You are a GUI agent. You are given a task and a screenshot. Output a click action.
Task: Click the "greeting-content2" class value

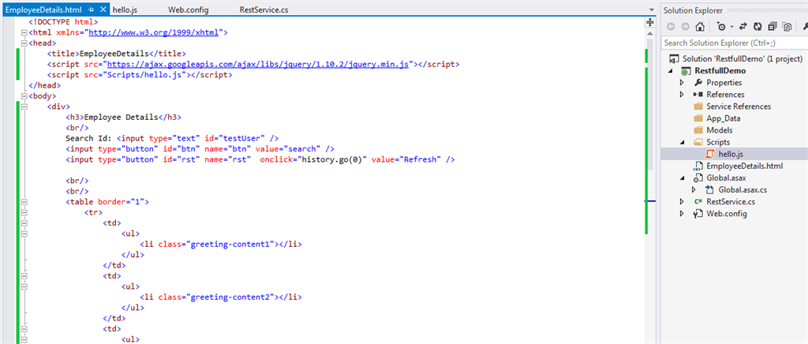click(231, 297)
